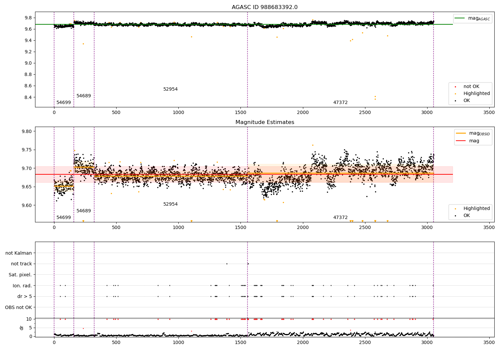Click the rotated 'dr' axis label
The image size is (501, 350).
click(x=22, y=328)
